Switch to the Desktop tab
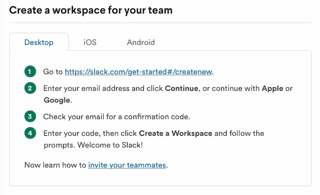The height and width of the screenshot is (195, 320). [39, 42]
